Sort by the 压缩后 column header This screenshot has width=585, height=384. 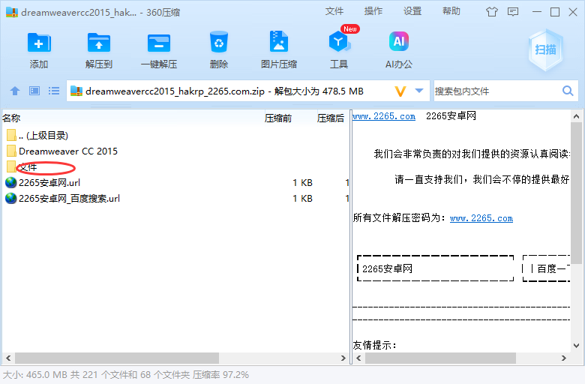click(x=332, y=118)
